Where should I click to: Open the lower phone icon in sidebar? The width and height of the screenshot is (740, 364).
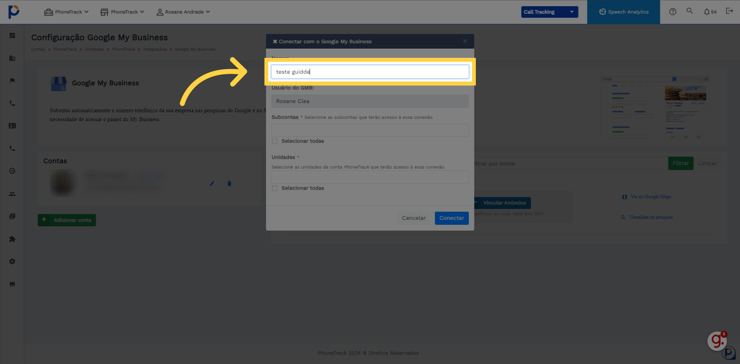12,148
